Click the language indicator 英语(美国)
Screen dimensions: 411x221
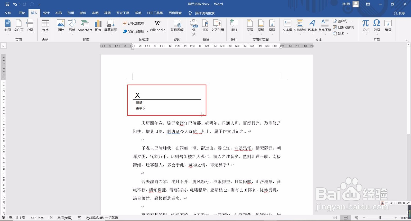(x=65, y=218)
